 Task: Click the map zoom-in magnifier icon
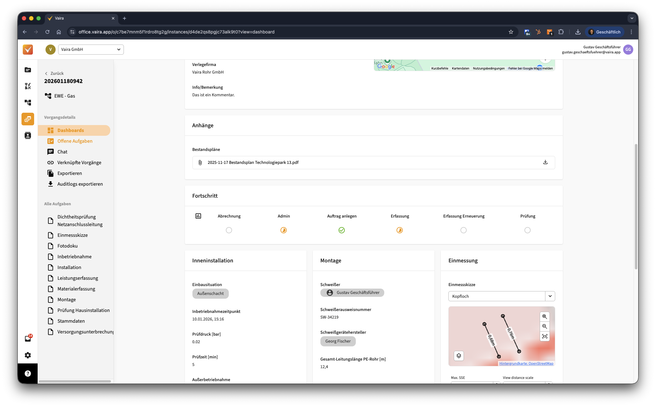[x=544, y=316]
